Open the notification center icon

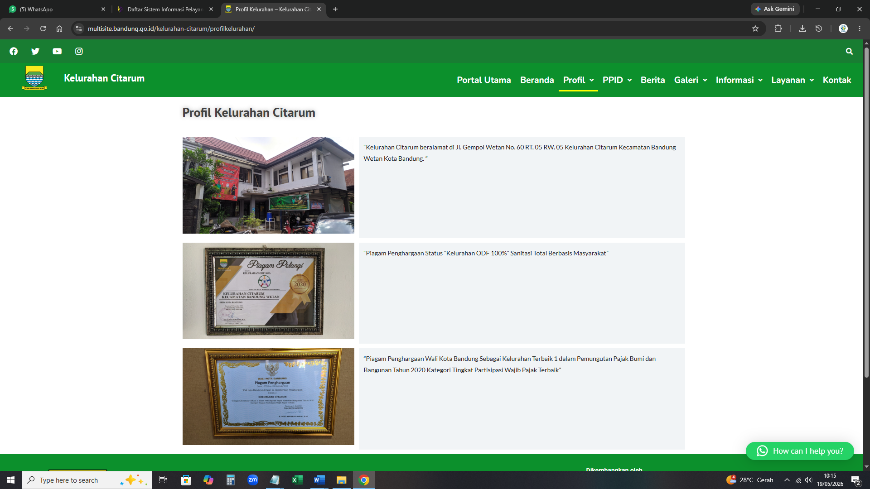pyautogui.click(x=855, y=480)
